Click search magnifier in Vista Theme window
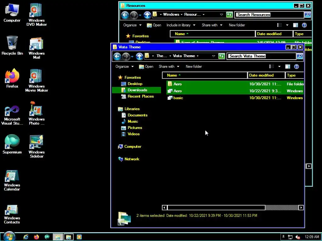Screen dimensions: 322x241 click(300, 56)
